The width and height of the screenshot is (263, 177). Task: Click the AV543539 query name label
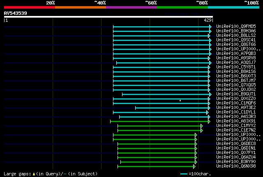[x=16, y=13]
